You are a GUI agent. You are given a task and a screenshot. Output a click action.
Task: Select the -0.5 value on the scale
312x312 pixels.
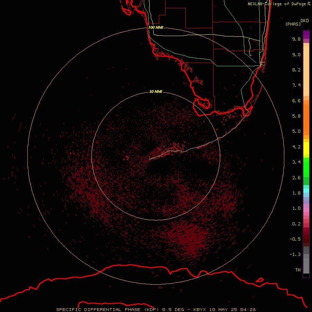295,239
